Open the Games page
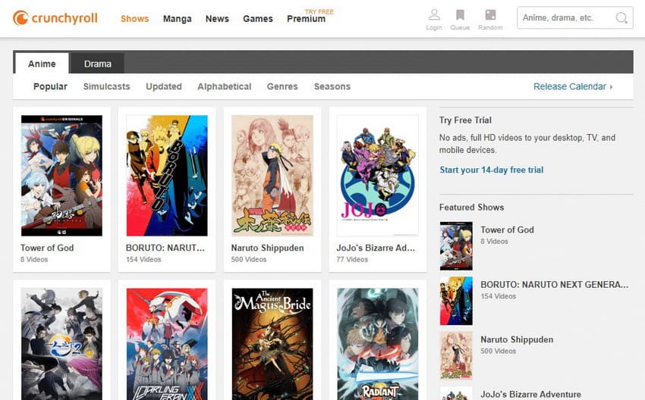Screen dimensions: 645x400 click(258, 18)
